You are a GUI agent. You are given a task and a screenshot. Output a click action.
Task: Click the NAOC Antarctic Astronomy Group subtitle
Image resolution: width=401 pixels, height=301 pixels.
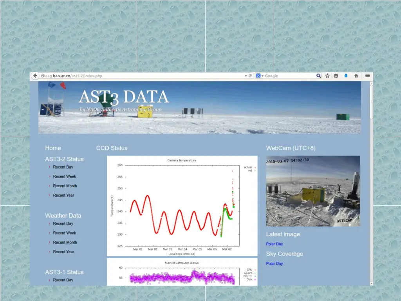point(121,110)
